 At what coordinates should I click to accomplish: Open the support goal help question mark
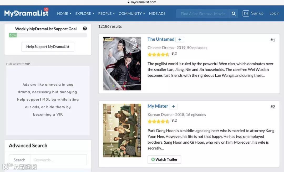[85, 28]
